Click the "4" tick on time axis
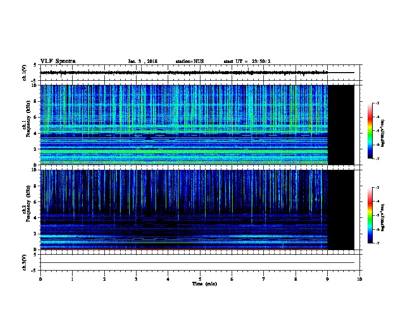Screen dimensions: 405x313 point(168,279)
